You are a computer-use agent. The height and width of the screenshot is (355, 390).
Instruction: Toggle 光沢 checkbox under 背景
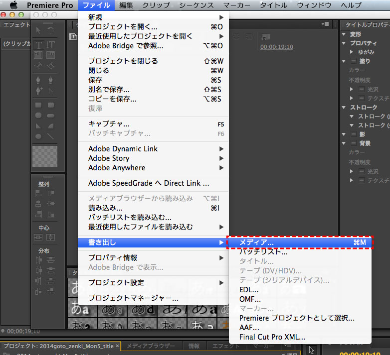click(x=362, y=172)
